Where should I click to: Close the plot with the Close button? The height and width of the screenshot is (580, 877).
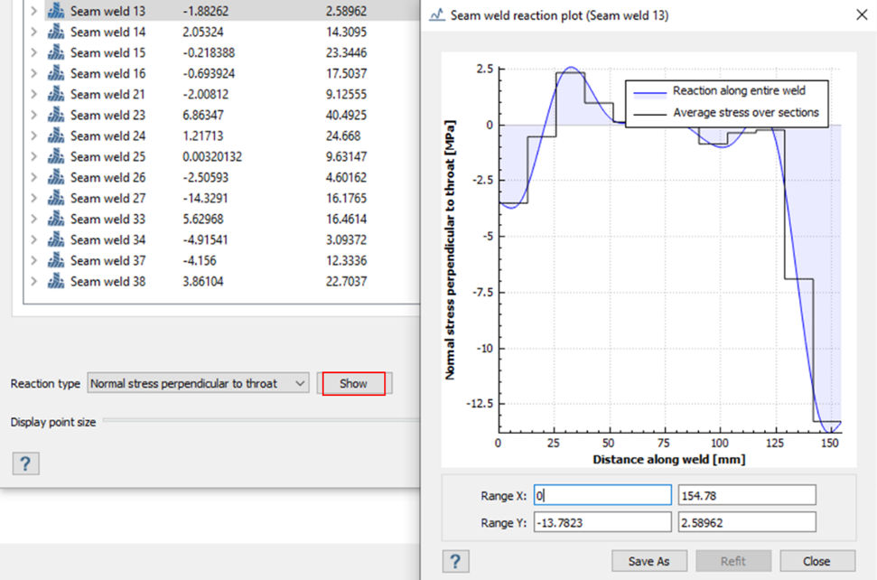pyautogui.click(x=816, y=561)
